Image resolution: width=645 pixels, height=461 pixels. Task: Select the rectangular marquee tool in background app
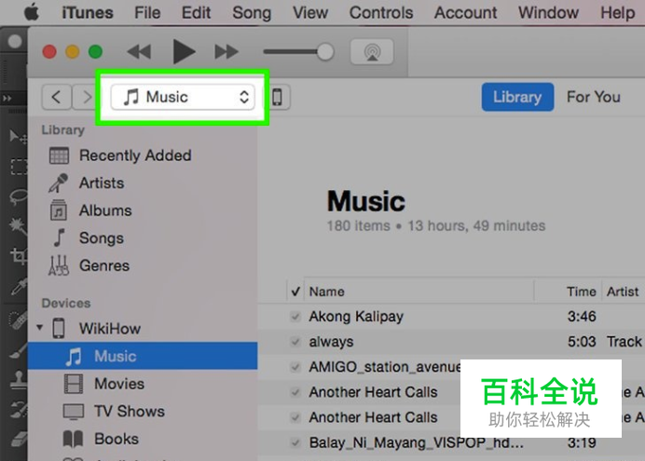[x=19, y=167]
